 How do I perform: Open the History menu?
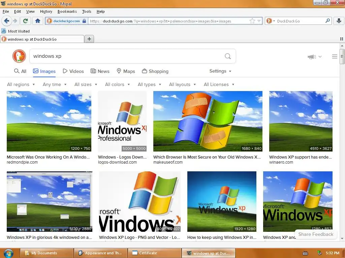click(46, 11)
